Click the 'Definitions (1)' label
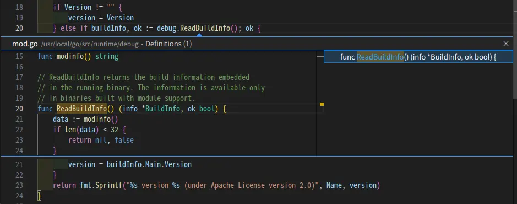 point(168,44)
